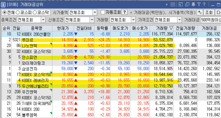This screenshot has width=221, height=118.
Task: Select the 블루엠텍 stock name
Action: [x=30, y=115]
